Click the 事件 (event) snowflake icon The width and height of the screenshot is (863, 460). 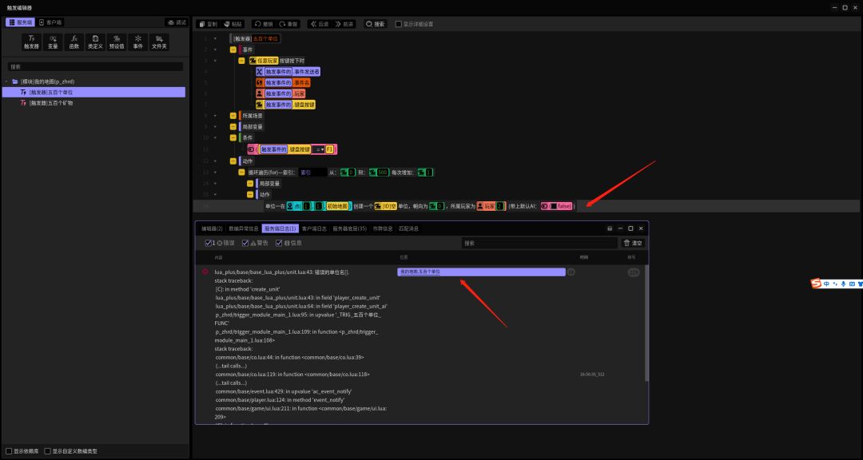138,42
